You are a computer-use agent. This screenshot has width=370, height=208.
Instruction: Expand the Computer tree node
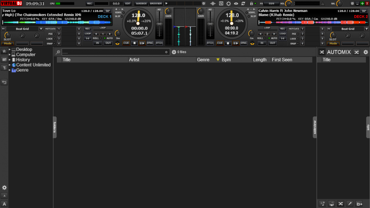click(10, 55)
